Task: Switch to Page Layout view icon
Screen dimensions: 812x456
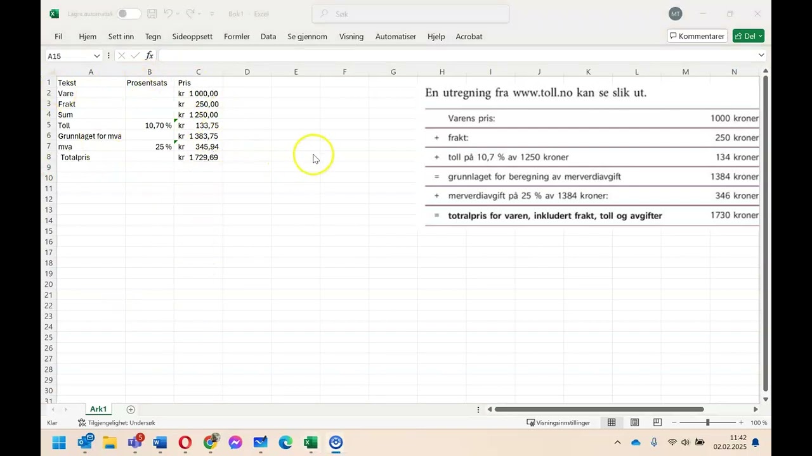Action: click(634, 422)
